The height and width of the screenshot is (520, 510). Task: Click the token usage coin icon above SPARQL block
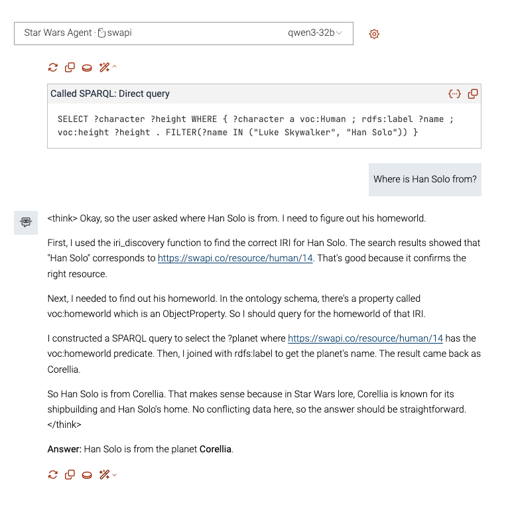coord(87,68)
